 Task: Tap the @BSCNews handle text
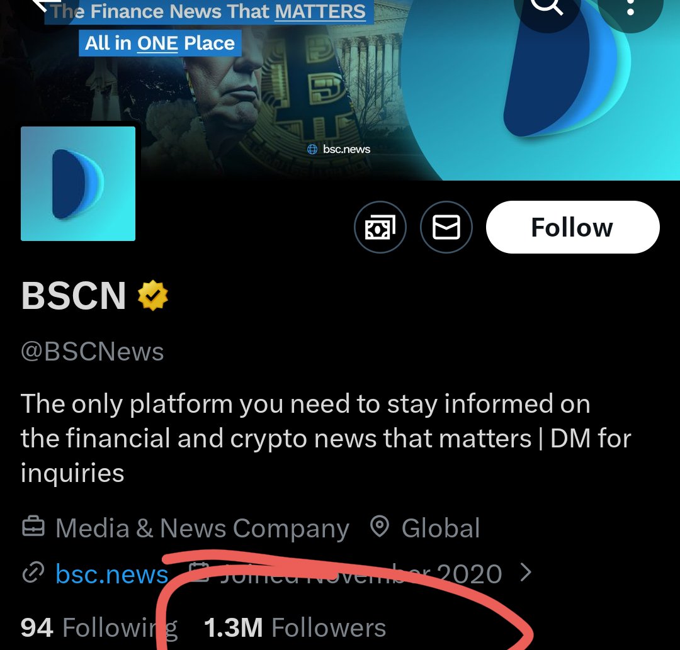93,352
